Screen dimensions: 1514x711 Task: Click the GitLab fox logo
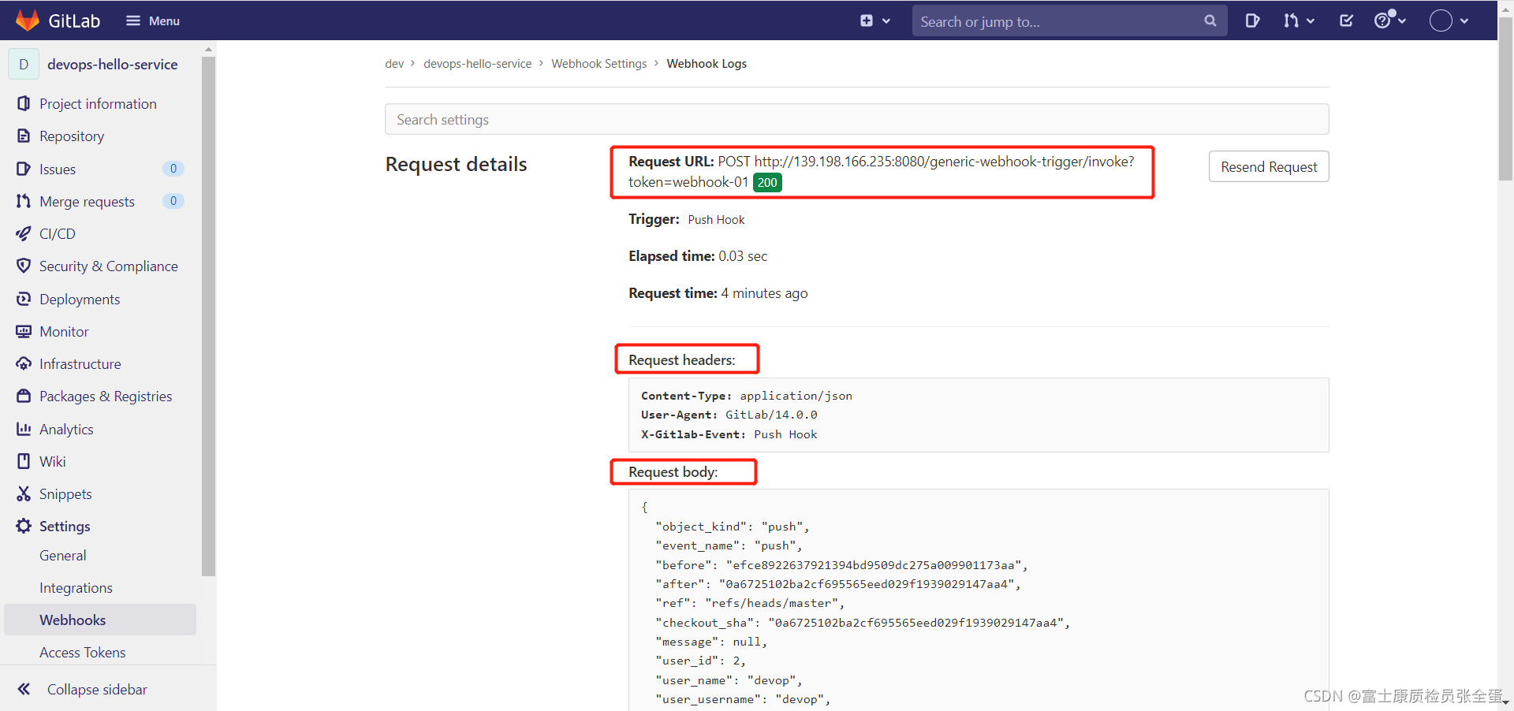28,20
